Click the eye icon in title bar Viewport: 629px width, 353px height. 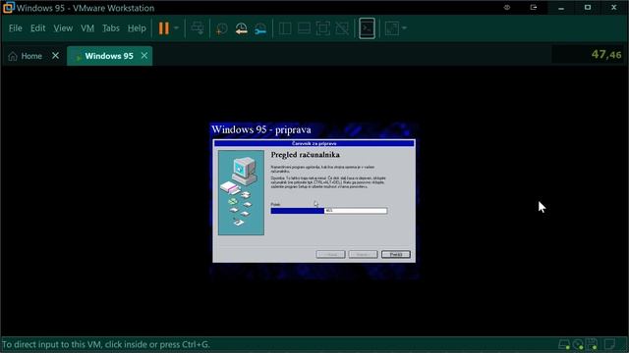[x=507, y=8]
